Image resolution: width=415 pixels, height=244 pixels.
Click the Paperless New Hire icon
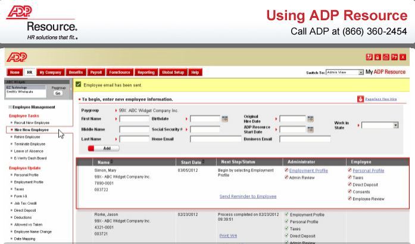pos(360,99)
